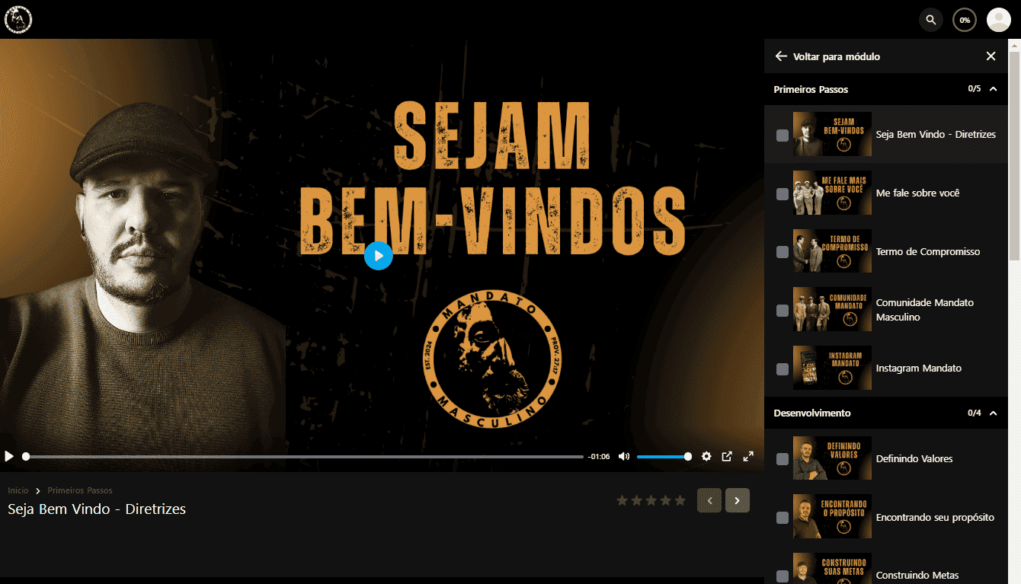Click the 0/4 progress counter
The width and height of the screenshot is (1021, 584).
click(975, 413)
